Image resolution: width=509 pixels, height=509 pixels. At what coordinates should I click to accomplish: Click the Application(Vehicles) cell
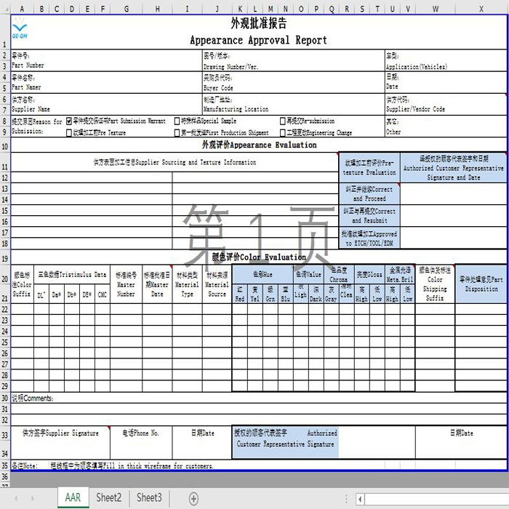(x=446, y=60)
